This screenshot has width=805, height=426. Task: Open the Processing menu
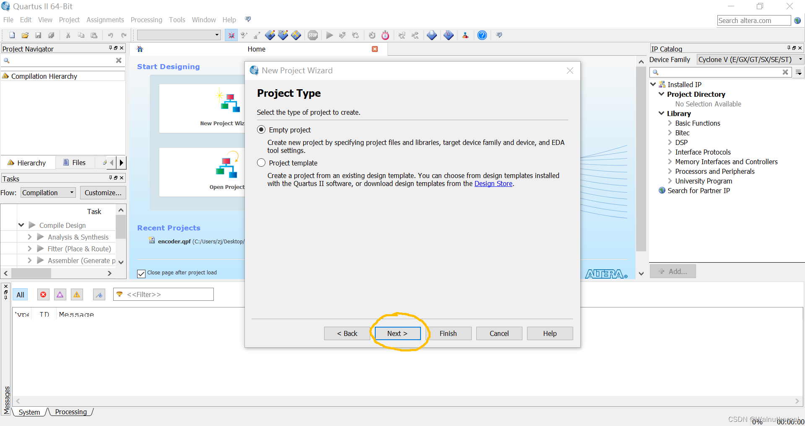click(x=146, y=20)
